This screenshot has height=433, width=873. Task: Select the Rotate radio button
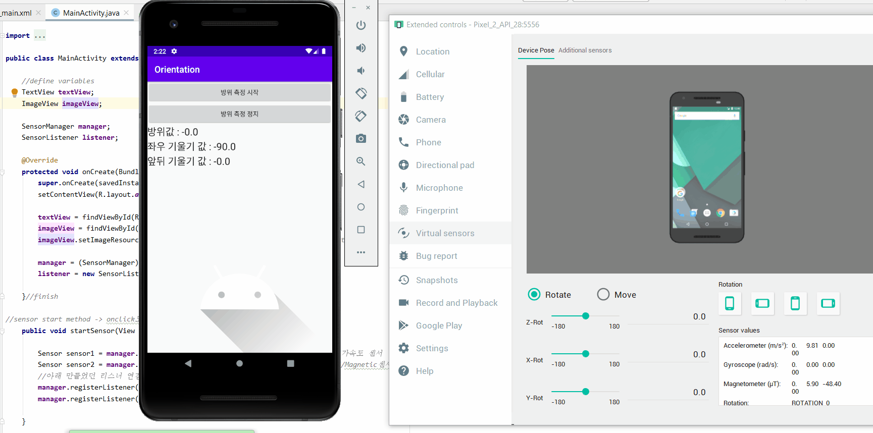[534, 294]
